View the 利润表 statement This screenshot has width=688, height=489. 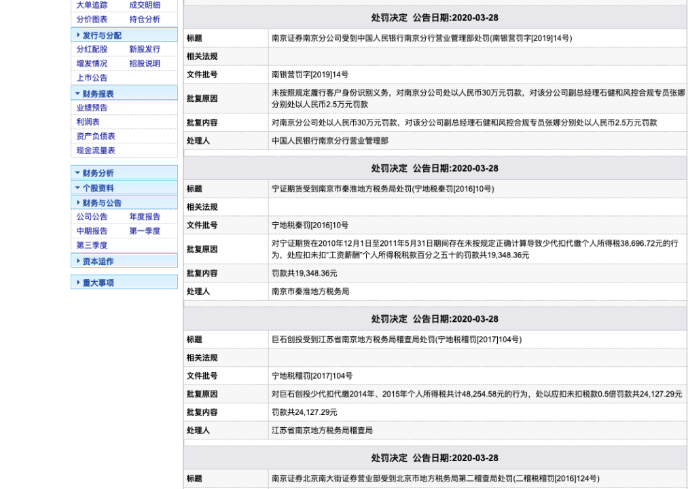88,122
